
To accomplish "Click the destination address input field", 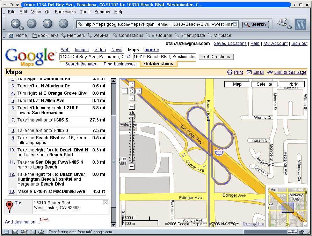I will pyautogui.click(x=164, y=57).
